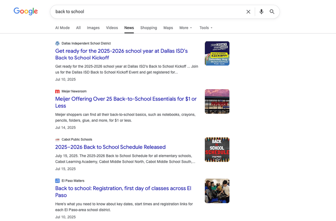The height and width of the screenshot is (221, 336).
Task: Click the Back to School Schedule chalkboard thumbnail
Action: click(217, 150)
